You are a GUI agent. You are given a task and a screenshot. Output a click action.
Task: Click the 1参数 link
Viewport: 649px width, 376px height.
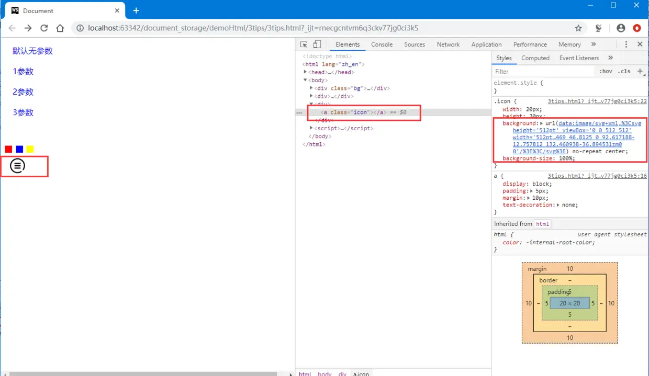[x=23, y=71]
